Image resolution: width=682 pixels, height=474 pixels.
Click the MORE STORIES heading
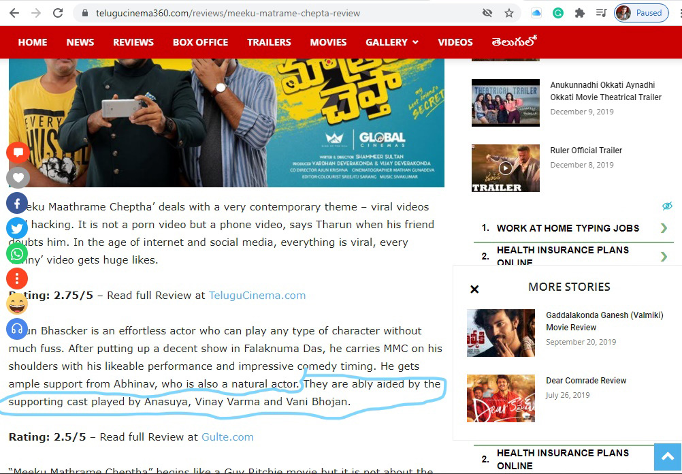[x=569, y=287]
